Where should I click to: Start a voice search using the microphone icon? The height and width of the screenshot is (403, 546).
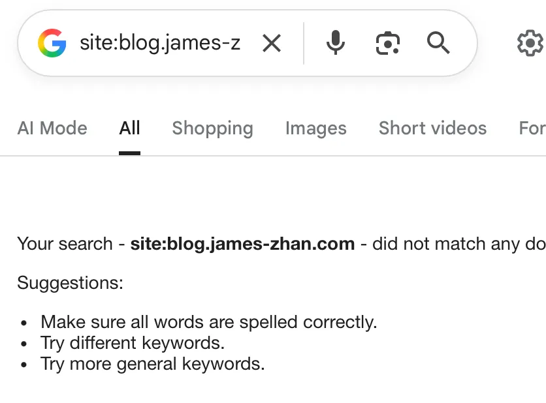click(335, 43)
